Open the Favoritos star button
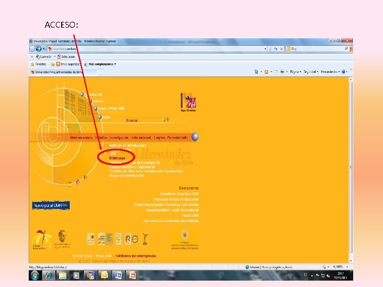This screenshot has height=287, width=383. click(x=38, y=64)
